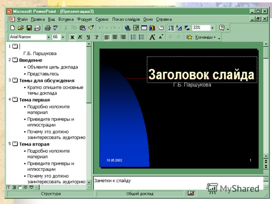Click the slide 1 icon in the outline
This screenshot has width=272, height=204.
[x=15, y=46]
